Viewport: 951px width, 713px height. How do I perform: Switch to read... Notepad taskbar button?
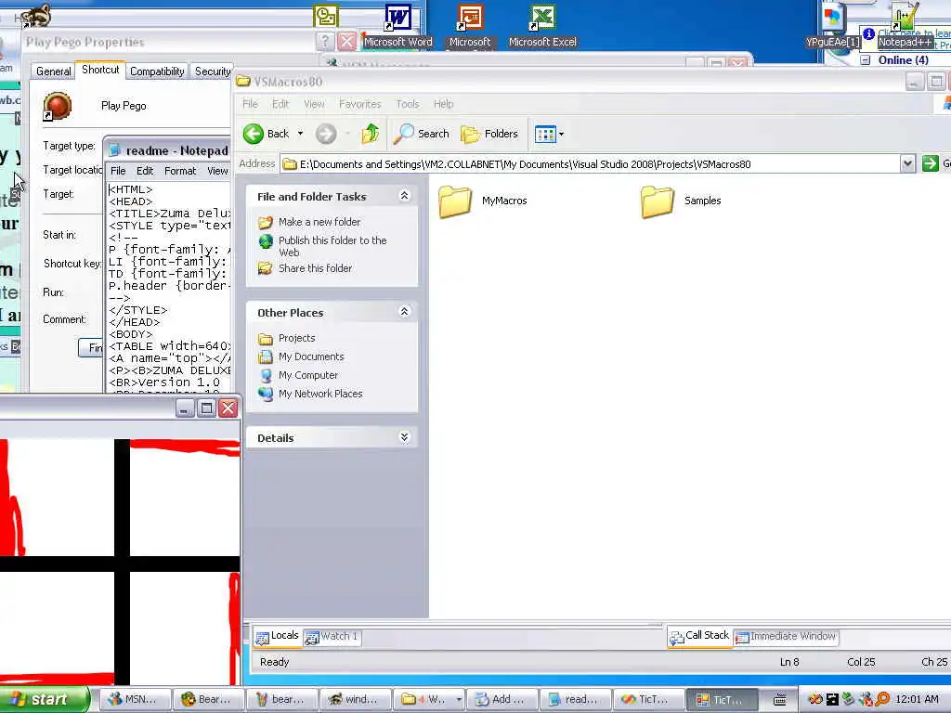[x=574, y=699]
